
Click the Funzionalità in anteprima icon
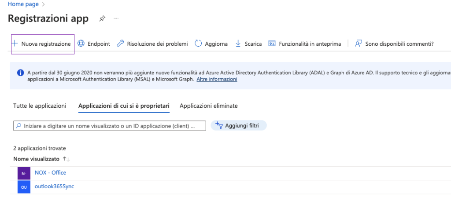pos(272,44)
